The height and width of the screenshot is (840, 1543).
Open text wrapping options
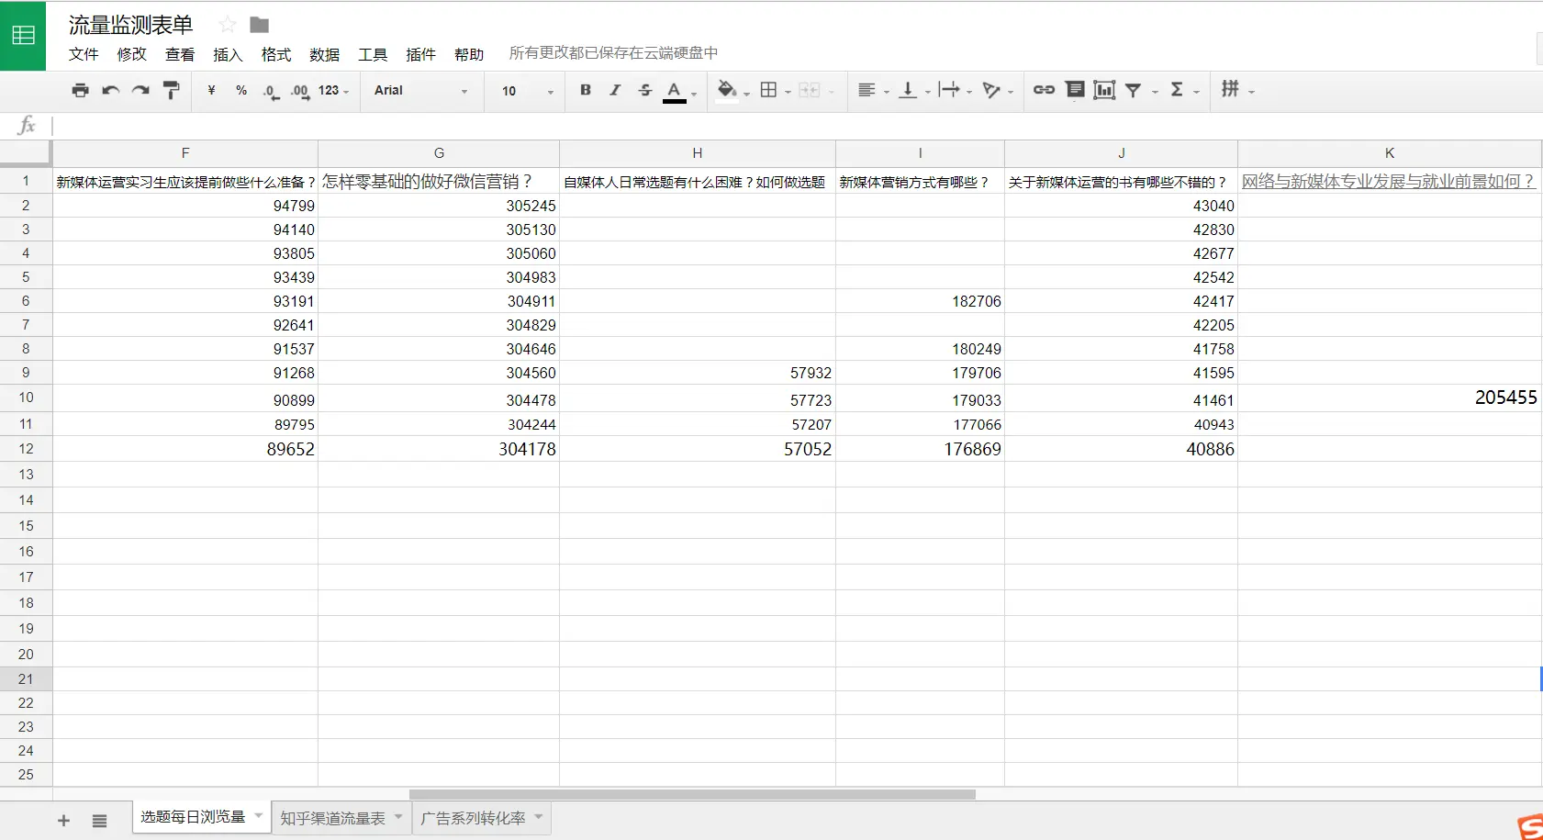(949, 90)
